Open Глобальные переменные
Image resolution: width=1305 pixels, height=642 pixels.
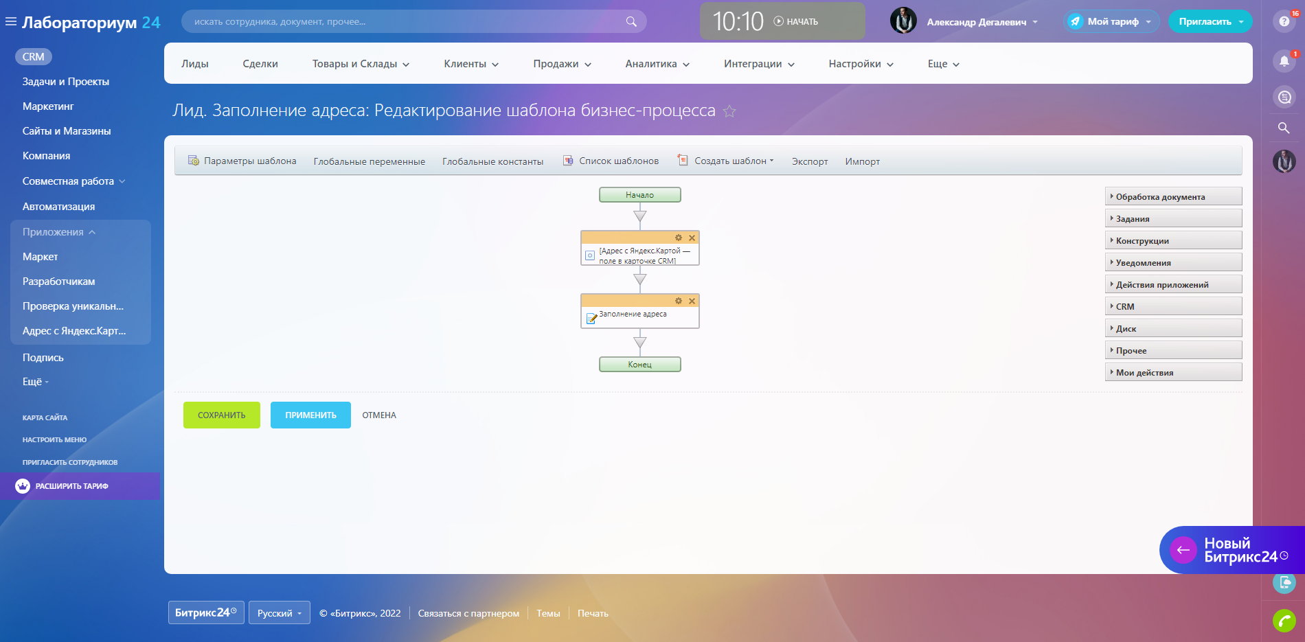[370, 161]
